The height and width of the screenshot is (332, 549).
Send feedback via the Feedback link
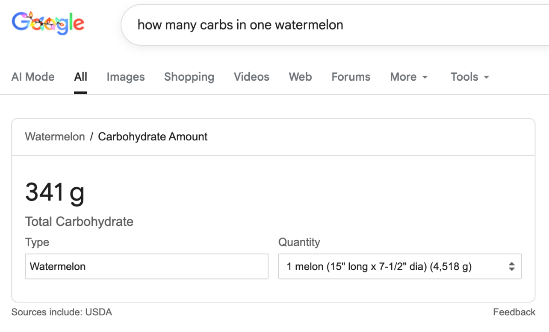click(x=514, y=312)
